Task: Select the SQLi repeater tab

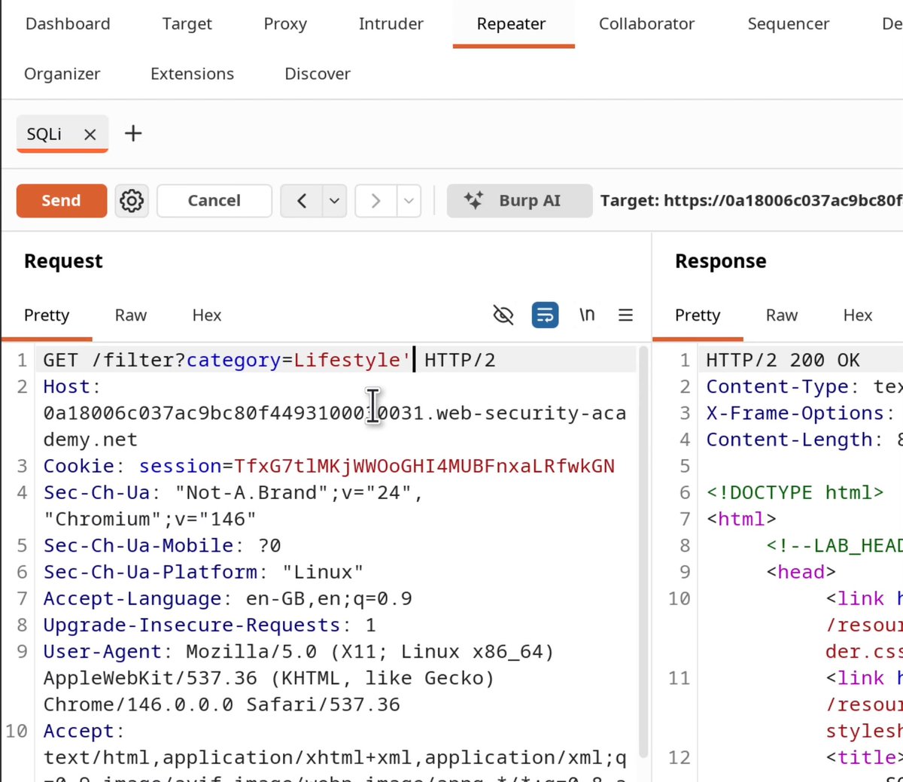Action: pyautogui.click(x=44, y=135)
